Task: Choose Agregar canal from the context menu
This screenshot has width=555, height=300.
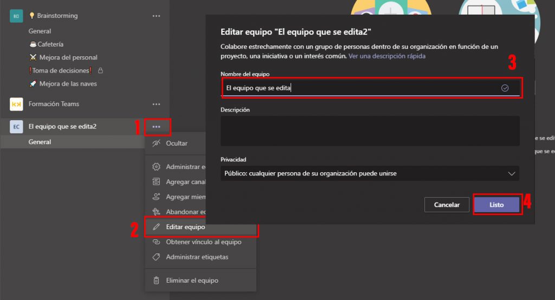Action: click(185, 182)
